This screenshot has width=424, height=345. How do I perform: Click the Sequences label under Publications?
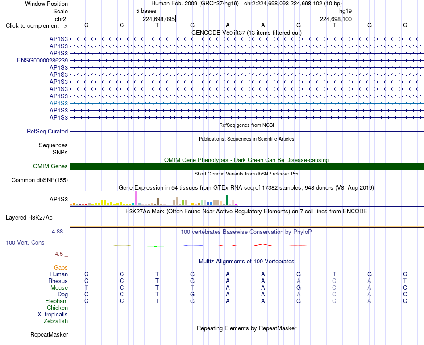coord(53,145)
